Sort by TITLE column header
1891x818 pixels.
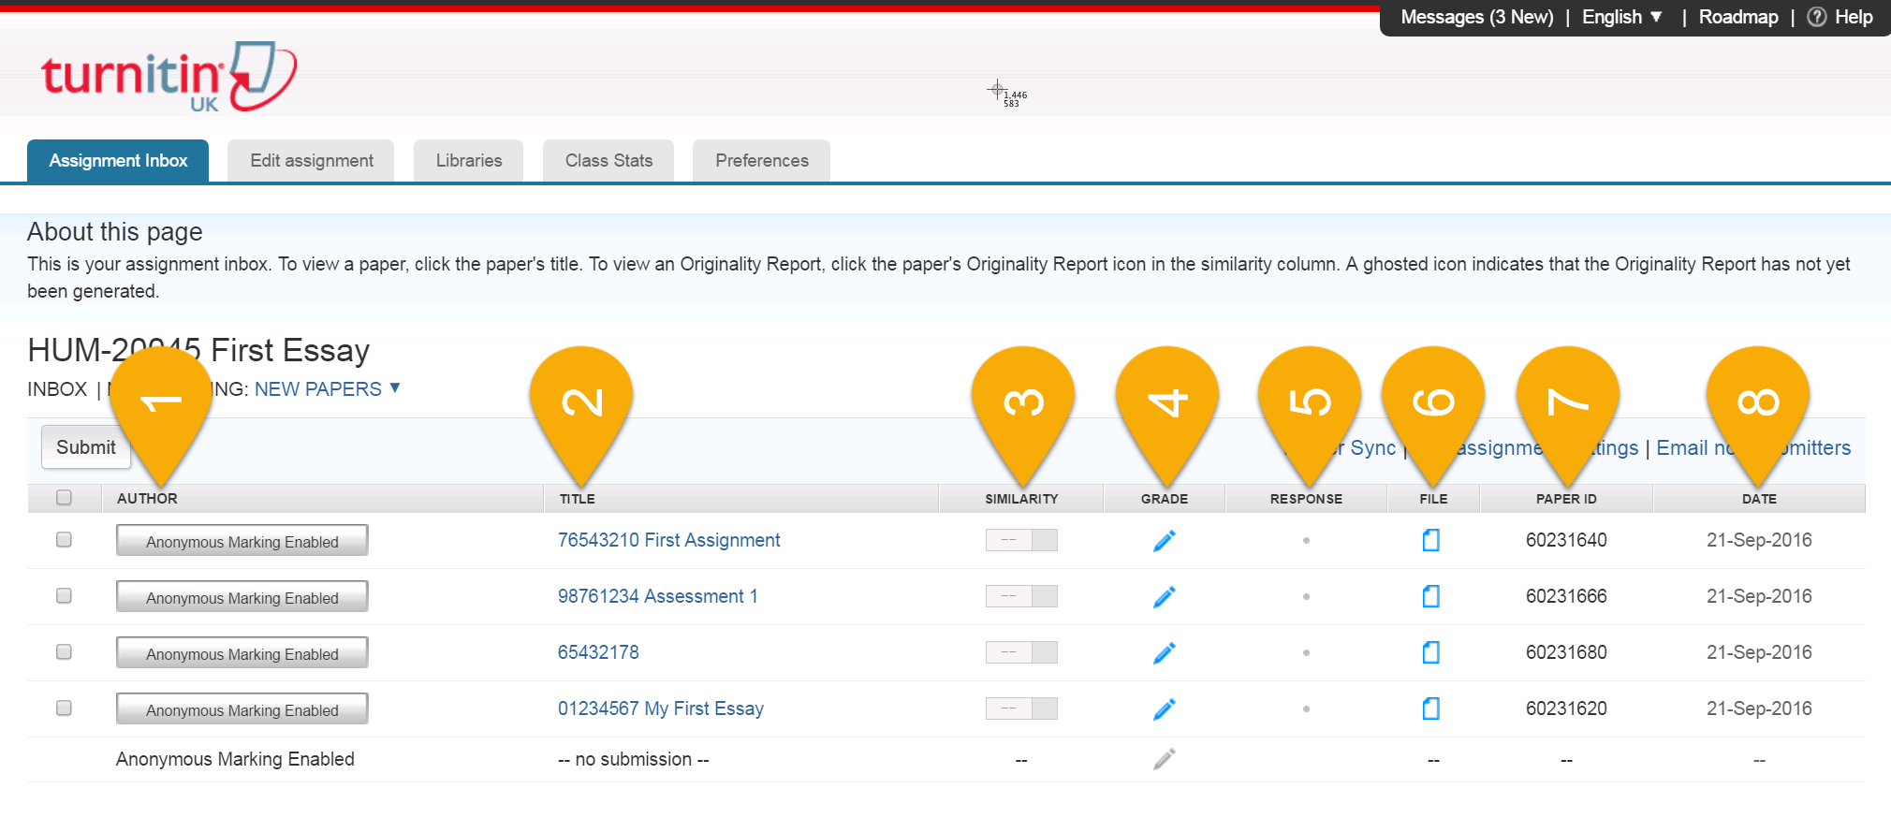click(578, 499)
